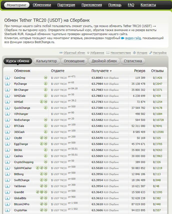Sort table by Отзывы column
172x214 pixels.
[x=157, y=71]
